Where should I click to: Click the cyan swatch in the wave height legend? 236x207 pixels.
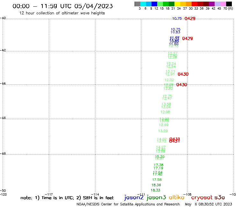143,4
